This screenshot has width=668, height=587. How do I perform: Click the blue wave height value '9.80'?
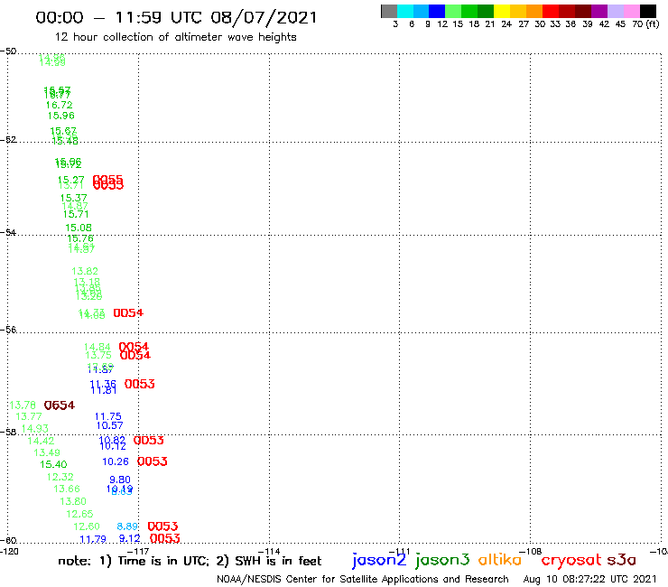tap(120, 480)
